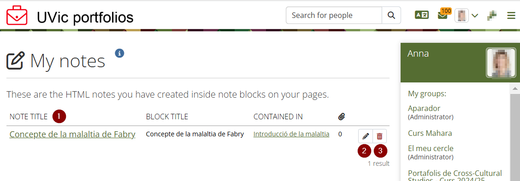
Task: Click the small avatar in header
Action: 461,15
